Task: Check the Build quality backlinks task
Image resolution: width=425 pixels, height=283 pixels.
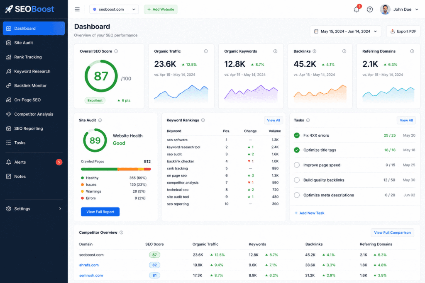Action: (297, 180)
